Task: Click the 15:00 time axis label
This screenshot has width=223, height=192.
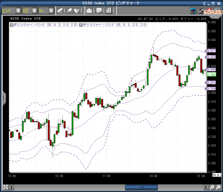Action: [x=59, y=176]
